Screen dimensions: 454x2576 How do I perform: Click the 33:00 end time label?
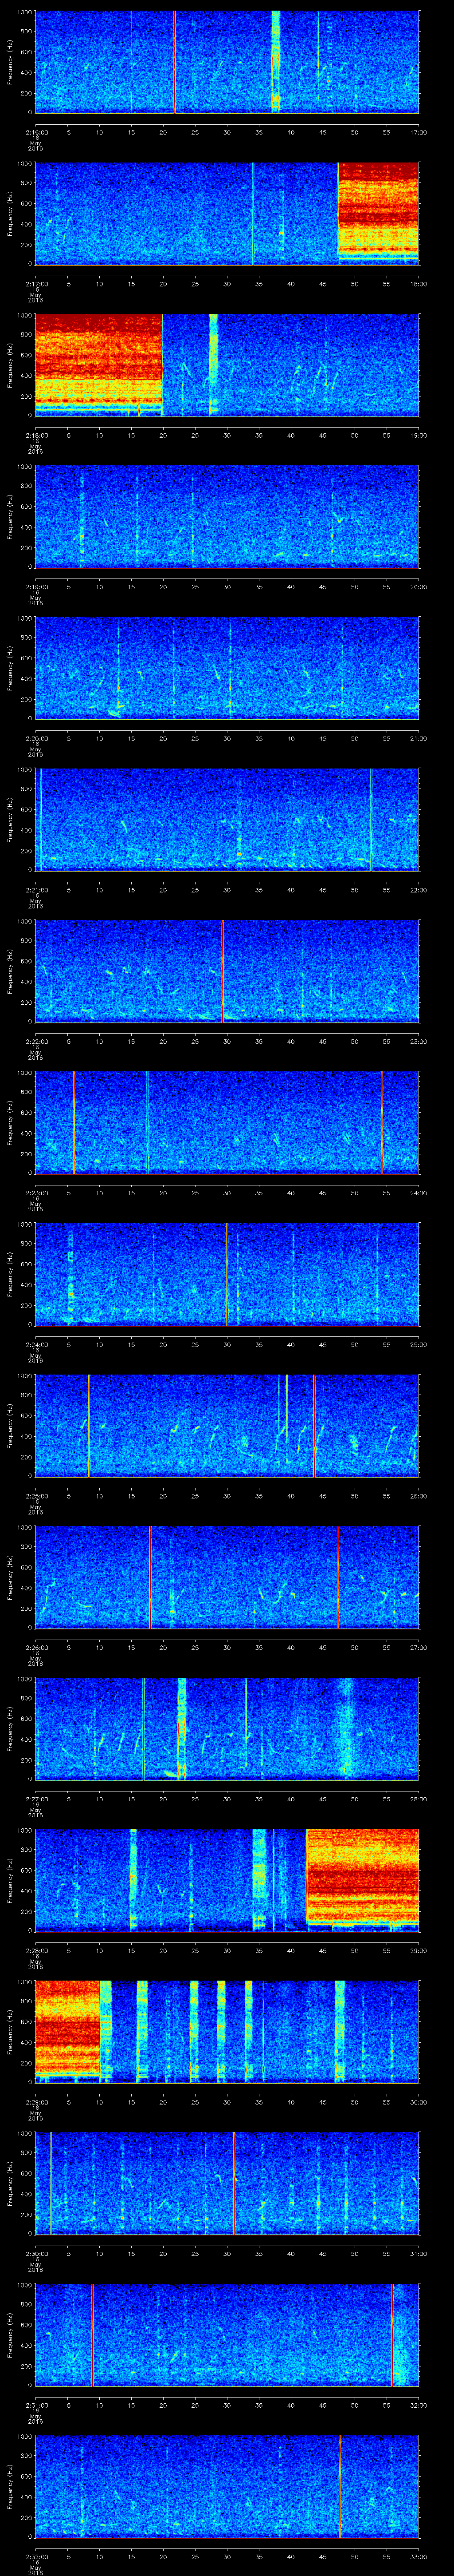tap(418, 2556)
